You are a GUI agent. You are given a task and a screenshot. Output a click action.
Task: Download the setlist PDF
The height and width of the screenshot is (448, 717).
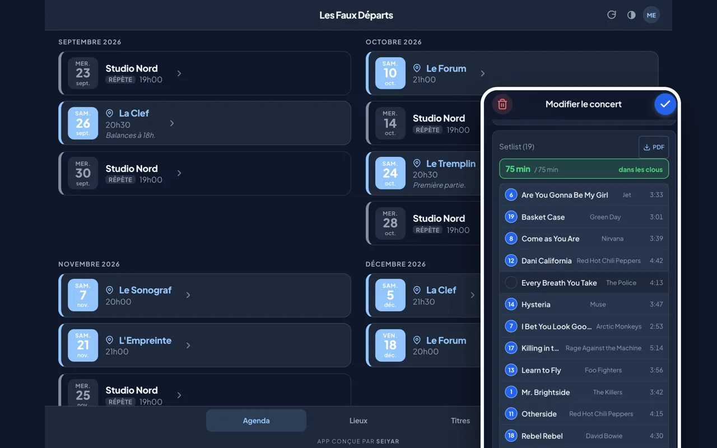(654, 147)
